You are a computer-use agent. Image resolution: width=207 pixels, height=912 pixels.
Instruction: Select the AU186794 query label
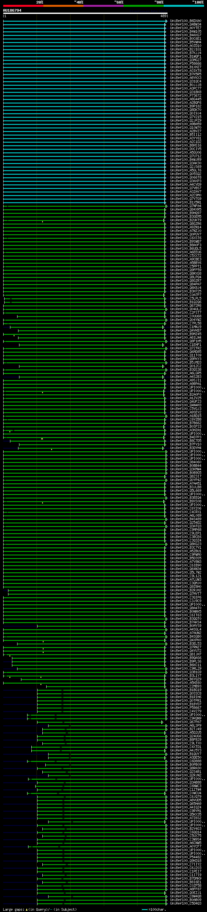pyautogui.click(x=12, y=11)
